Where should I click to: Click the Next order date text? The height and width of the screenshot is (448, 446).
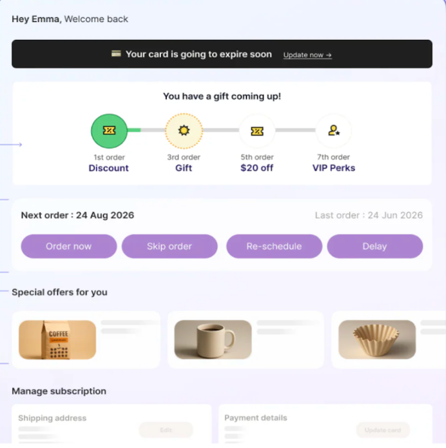pos(77,215)
